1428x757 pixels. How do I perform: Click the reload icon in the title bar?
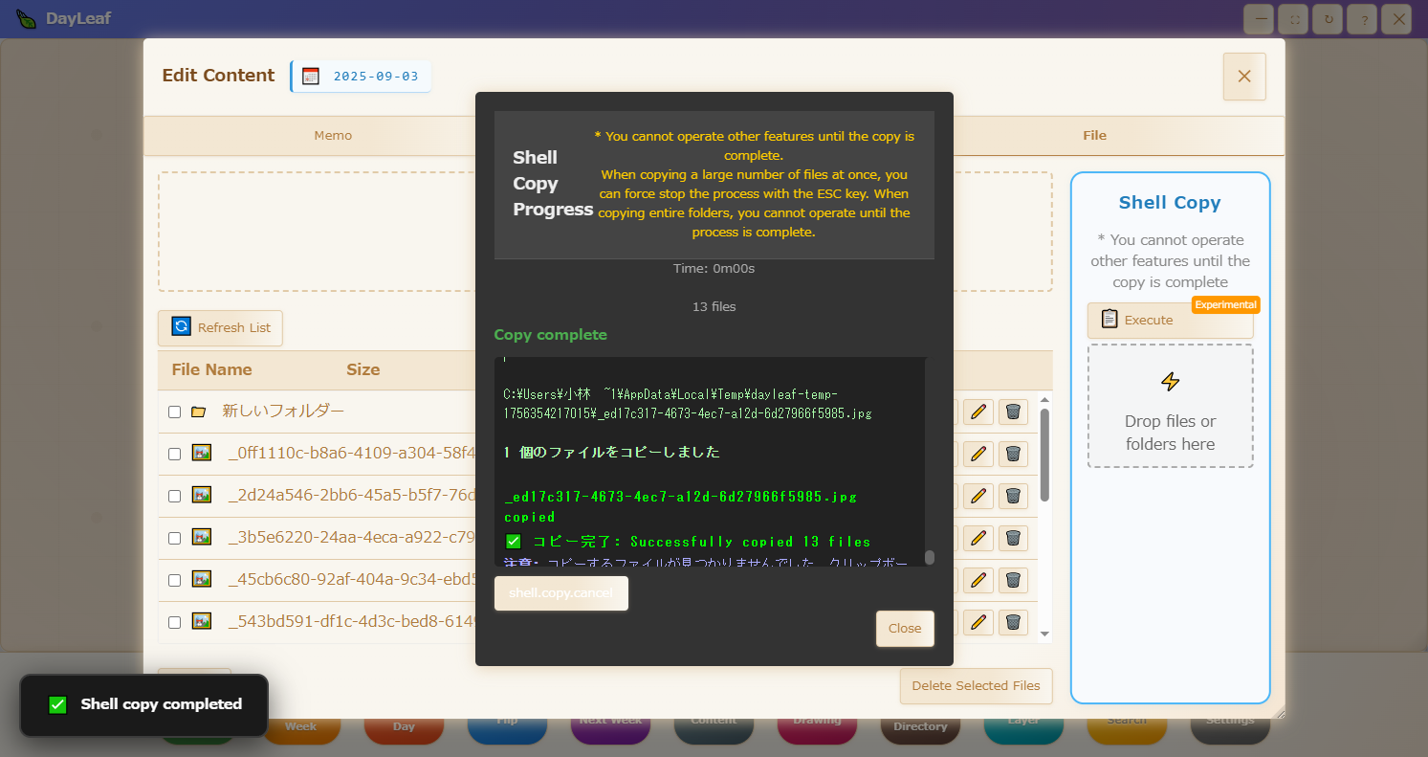[1327, 19]
